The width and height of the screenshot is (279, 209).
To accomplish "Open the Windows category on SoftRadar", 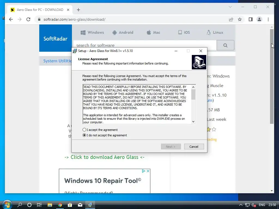I will click(92, 32).
